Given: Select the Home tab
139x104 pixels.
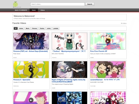Looking at the screenshot, I should [x=34, y=10].
